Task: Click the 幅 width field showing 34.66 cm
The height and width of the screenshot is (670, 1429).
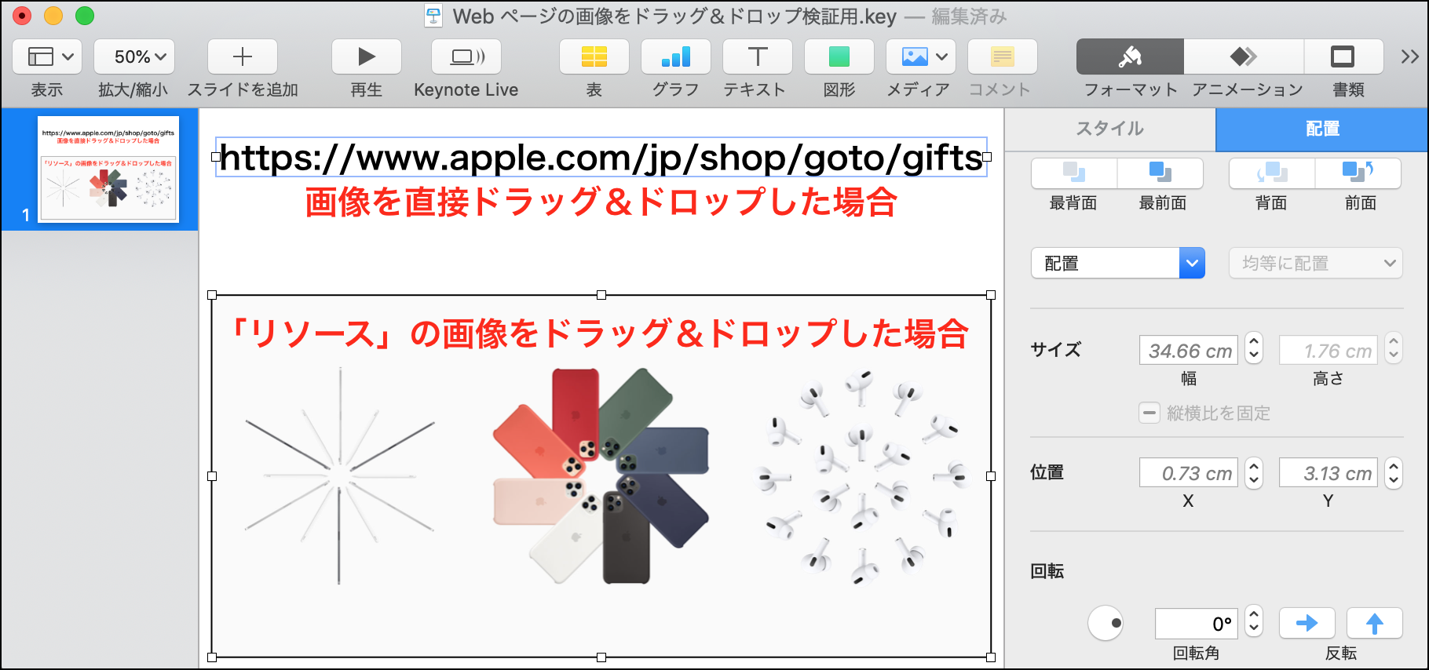Action: (x=1189, y=350)
